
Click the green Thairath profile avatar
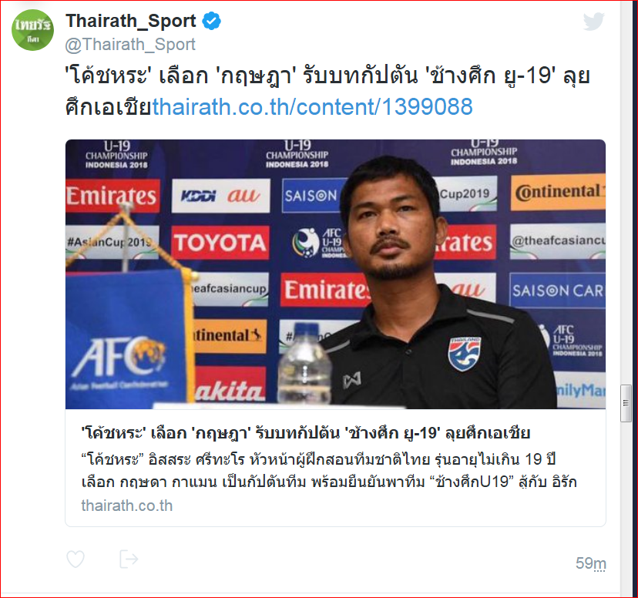tap(32, 30)
